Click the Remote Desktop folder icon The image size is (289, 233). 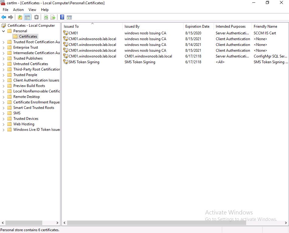coord(9,97)
